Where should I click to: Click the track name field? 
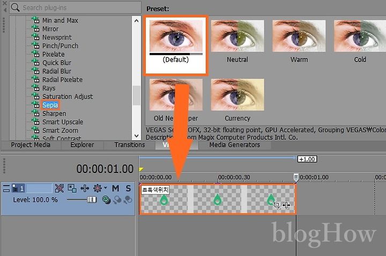click(x=39, y=189)
